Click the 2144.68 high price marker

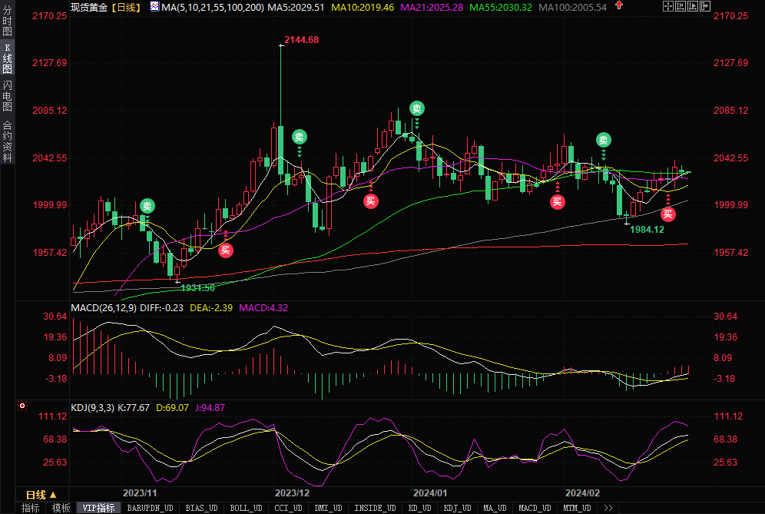pyautogui.click(x=301, y=39)
